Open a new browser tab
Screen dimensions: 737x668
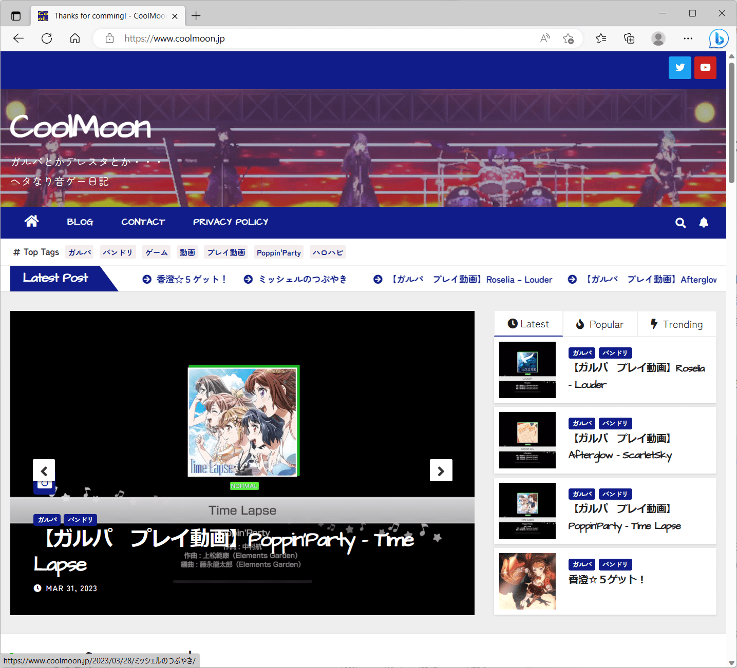coord(196,16)
